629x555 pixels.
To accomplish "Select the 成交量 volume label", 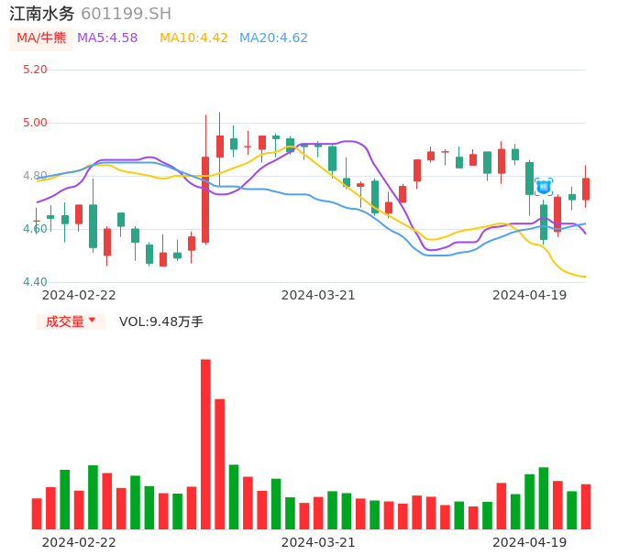I will (x=64, y=321).
